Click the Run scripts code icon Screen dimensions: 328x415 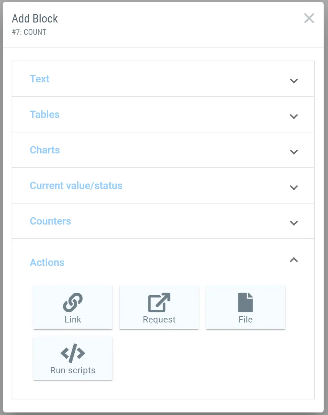73,353
